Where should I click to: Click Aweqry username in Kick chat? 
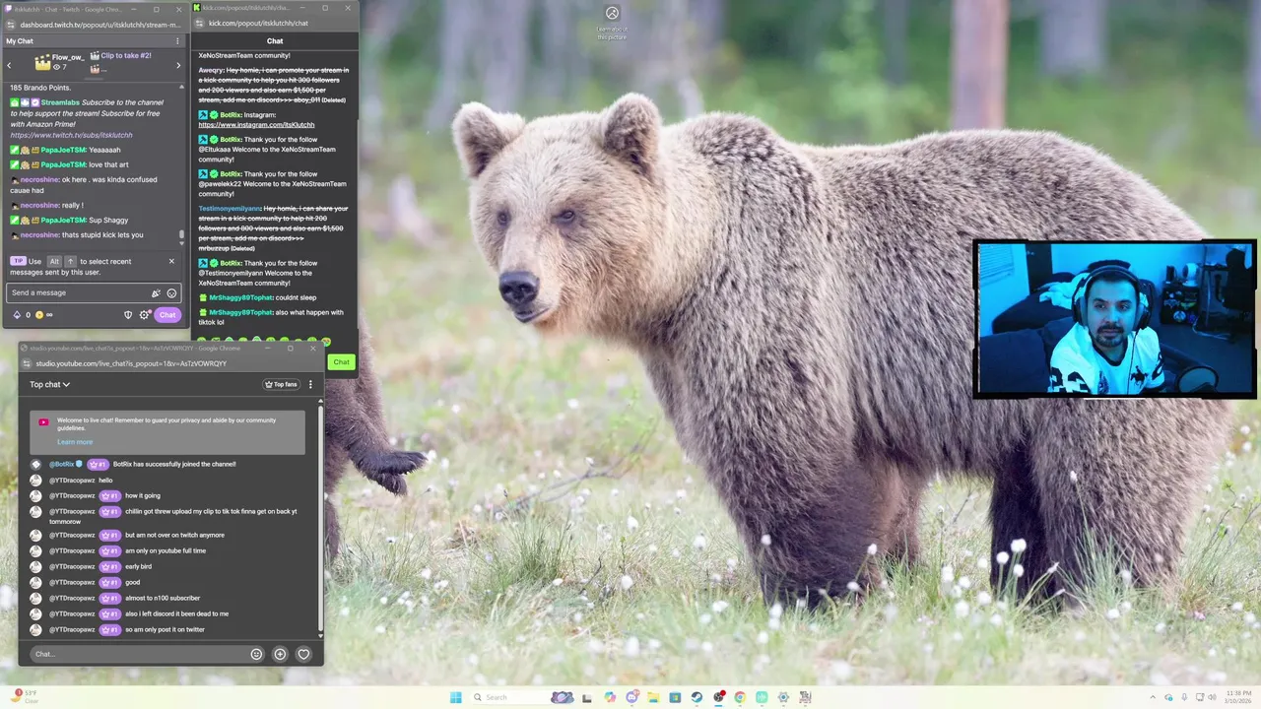211,71
